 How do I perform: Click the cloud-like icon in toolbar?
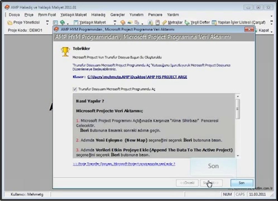[130, 22]
